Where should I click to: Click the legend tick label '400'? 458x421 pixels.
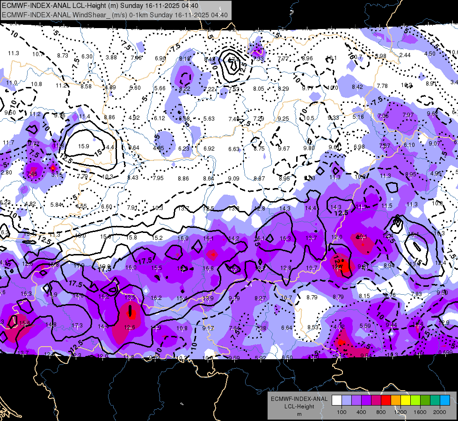361,412
